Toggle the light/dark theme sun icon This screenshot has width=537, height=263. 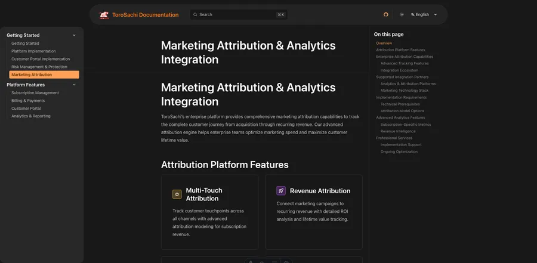pos(402,15)
